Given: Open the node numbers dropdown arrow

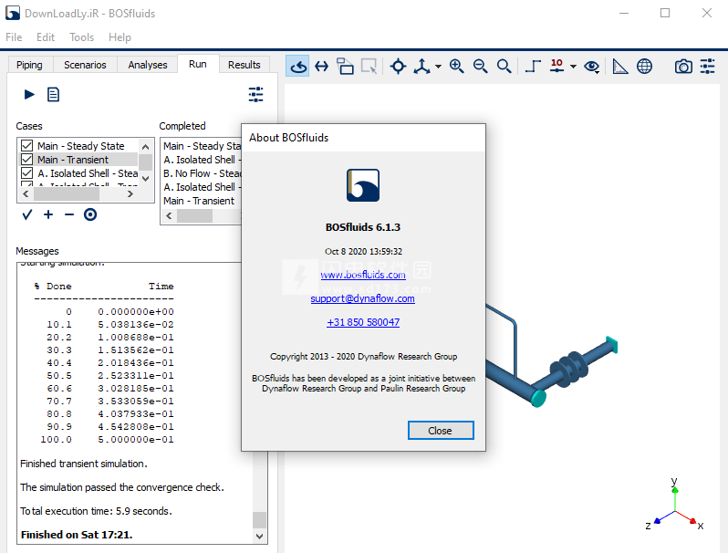Looking at the screenshot, I should click(574, 67).
